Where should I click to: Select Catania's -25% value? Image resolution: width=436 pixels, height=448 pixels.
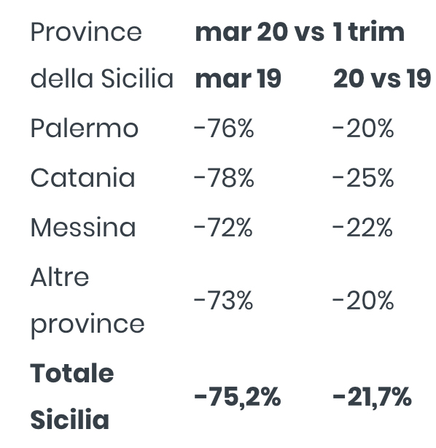363,178
